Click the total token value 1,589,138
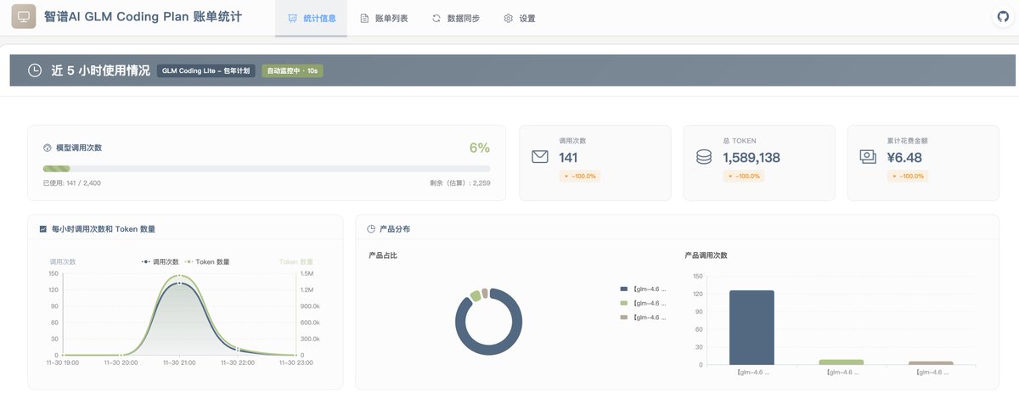This screenshot has width=1019, height=404. point(752,158)
